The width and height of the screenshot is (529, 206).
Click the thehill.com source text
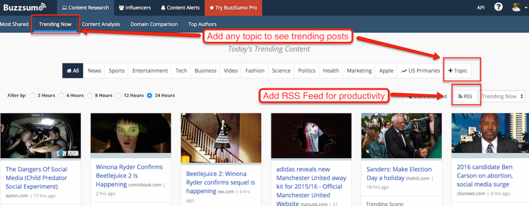coord(418,178)
